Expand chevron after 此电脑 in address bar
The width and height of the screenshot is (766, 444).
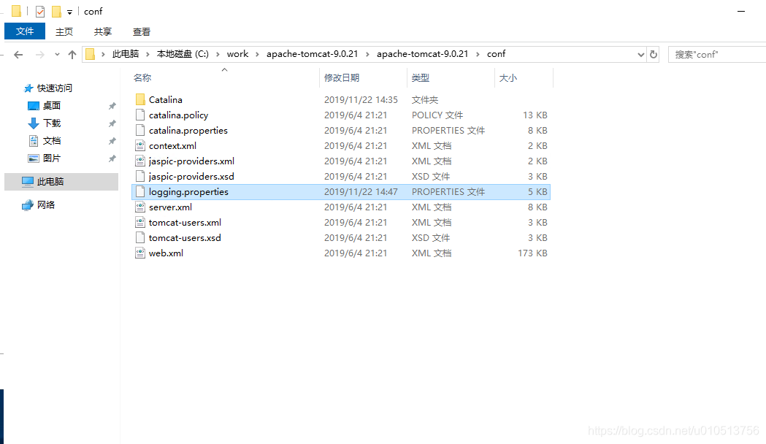148,54
